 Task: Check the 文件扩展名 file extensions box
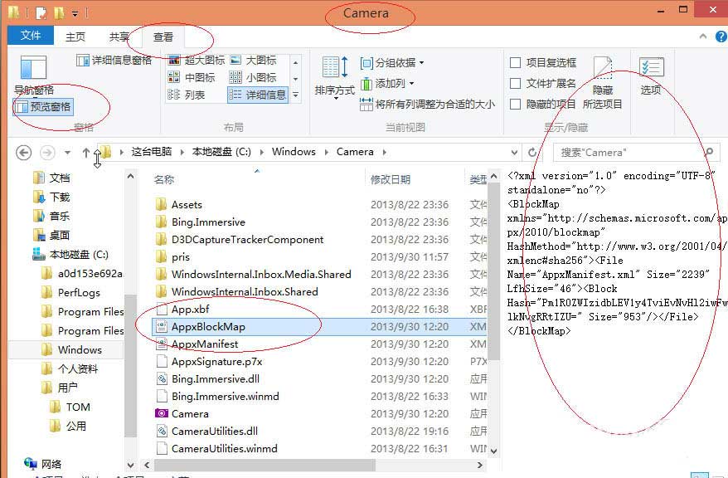tap(516, 84)
